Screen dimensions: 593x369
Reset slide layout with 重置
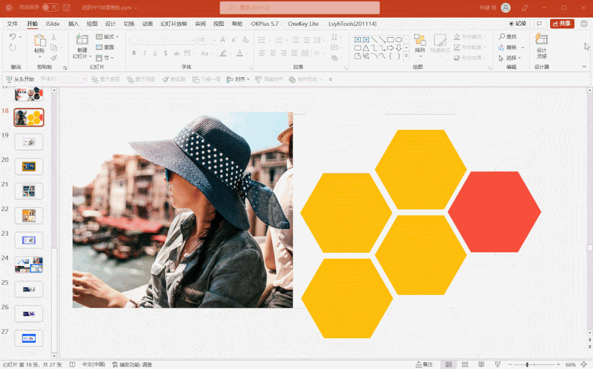(x=105, y=47)
